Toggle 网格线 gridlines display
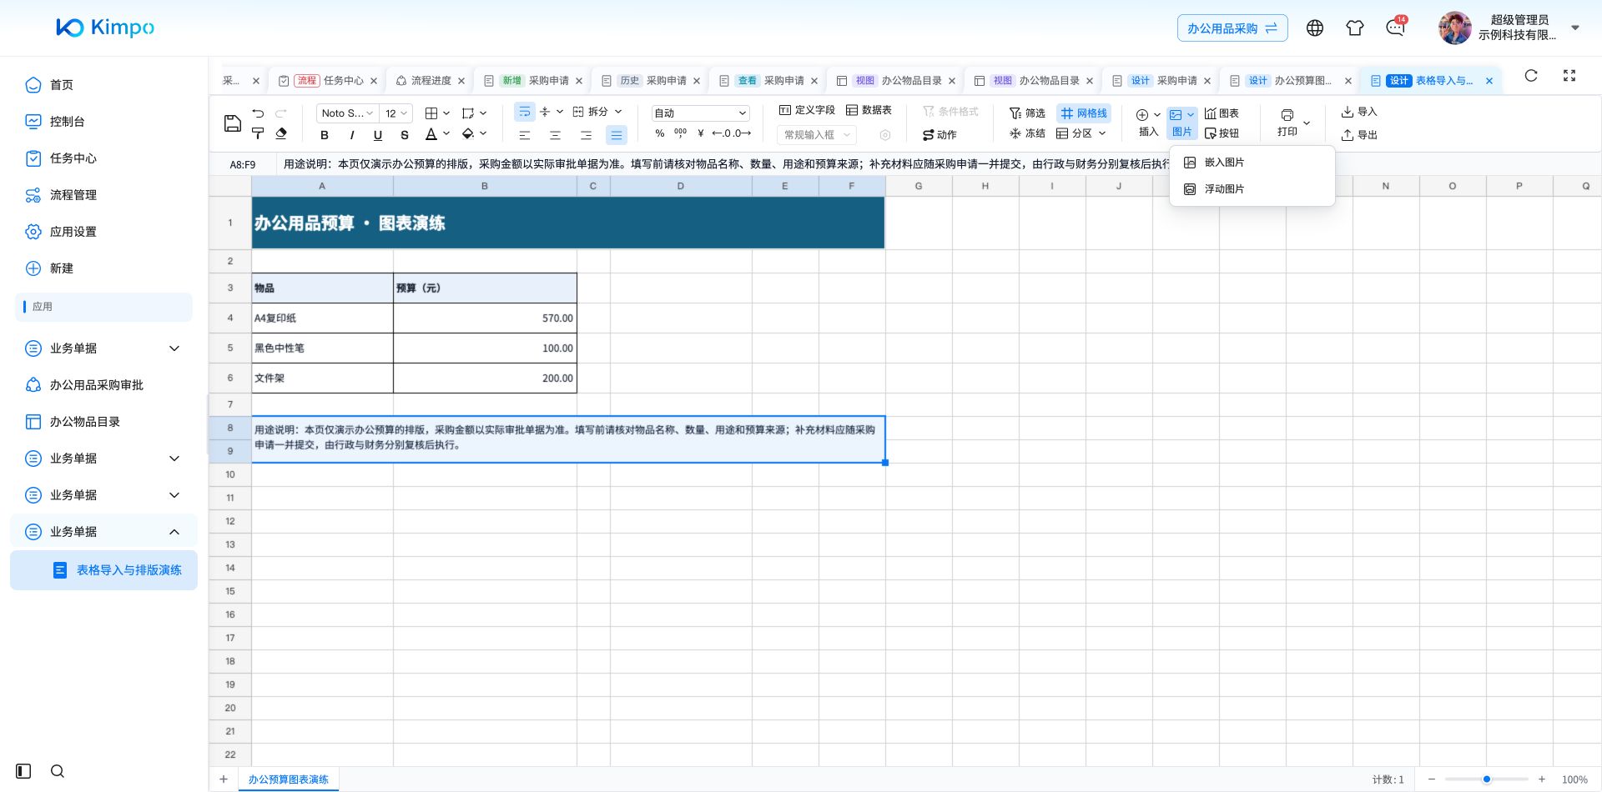The image size is (1602, 792). point(1084,113)
